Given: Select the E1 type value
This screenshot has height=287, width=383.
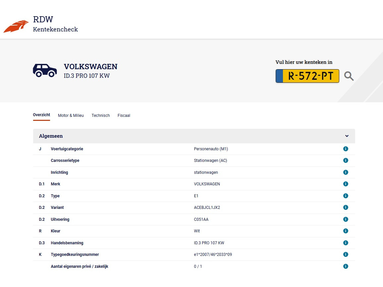Looking at the screenshot, I should [196, 196].
